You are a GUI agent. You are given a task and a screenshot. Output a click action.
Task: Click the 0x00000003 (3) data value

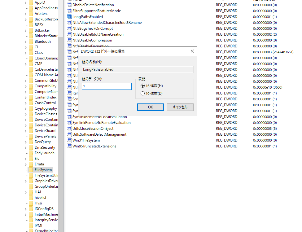pos(265,129)
